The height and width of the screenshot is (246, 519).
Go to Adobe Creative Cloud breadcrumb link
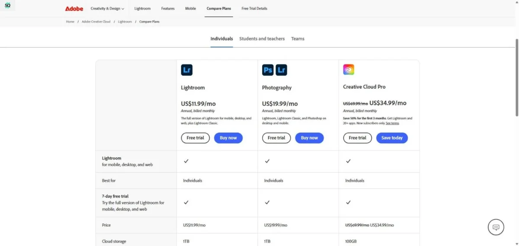point(96,22)
